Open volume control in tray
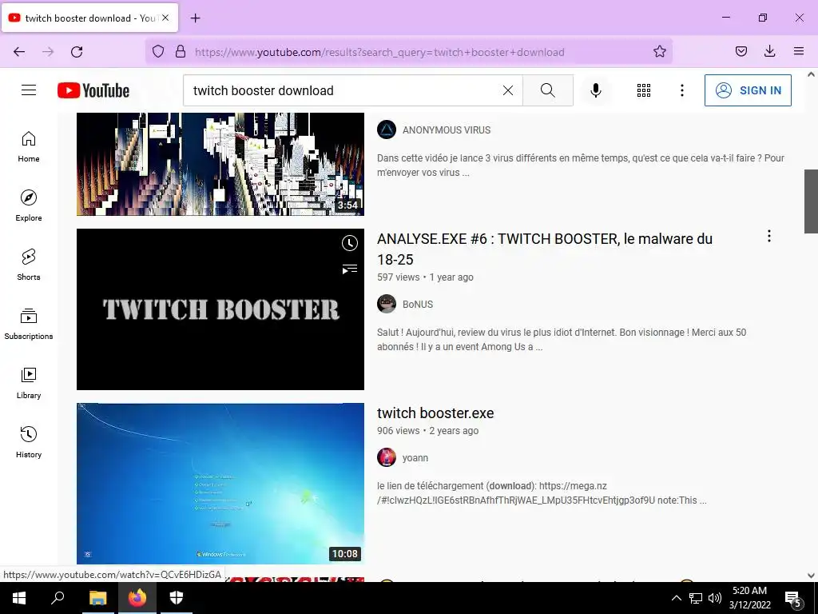 coord(715,598)
